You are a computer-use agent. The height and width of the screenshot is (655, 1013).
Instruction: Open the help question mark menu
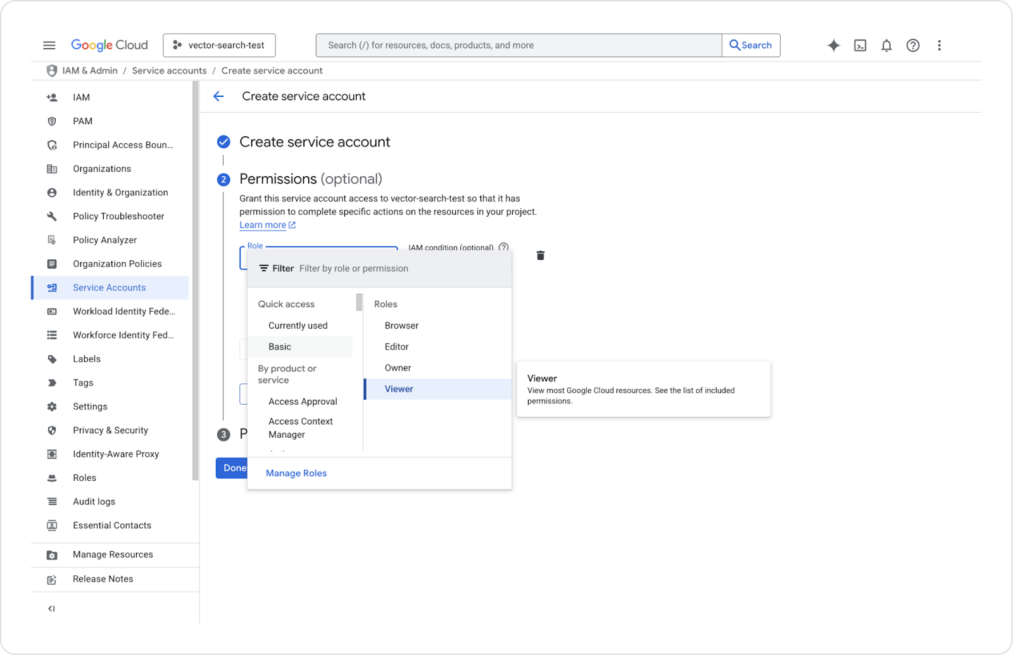tap(912, 45)
